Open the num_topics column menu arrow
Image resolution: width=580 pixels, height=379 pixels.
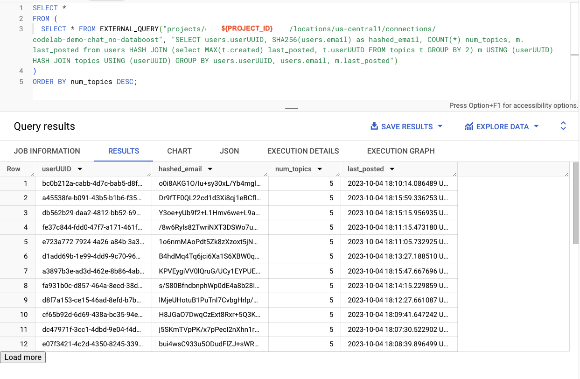click(x=320, y=169)
